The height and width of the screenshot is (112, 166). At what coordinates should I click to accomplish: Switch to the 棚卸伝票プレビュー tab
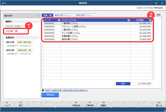tap(64, 15)
